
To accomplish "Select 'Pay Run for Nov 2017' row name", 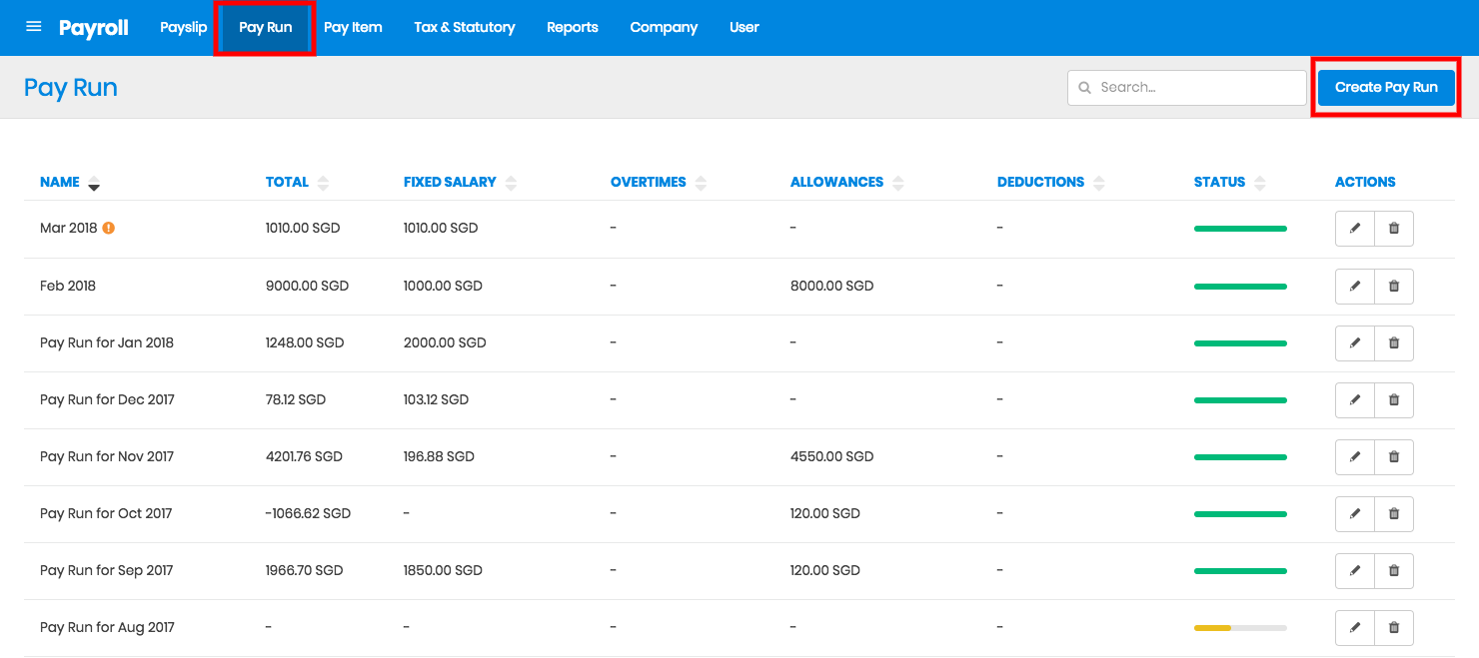I will tap(107, 456).
